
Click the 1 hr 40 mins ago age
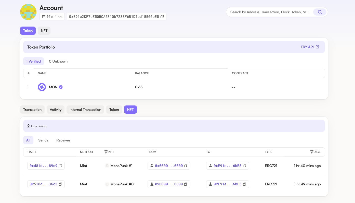[307, 166]
